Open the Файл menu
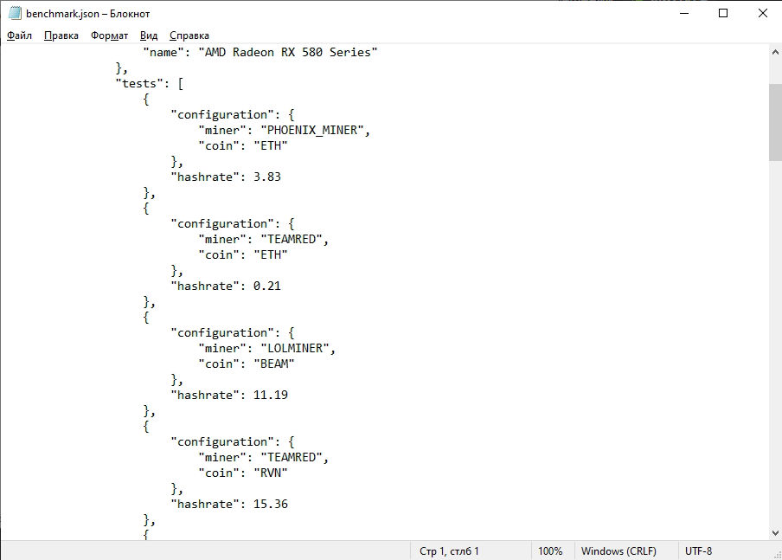 [19, 35]
